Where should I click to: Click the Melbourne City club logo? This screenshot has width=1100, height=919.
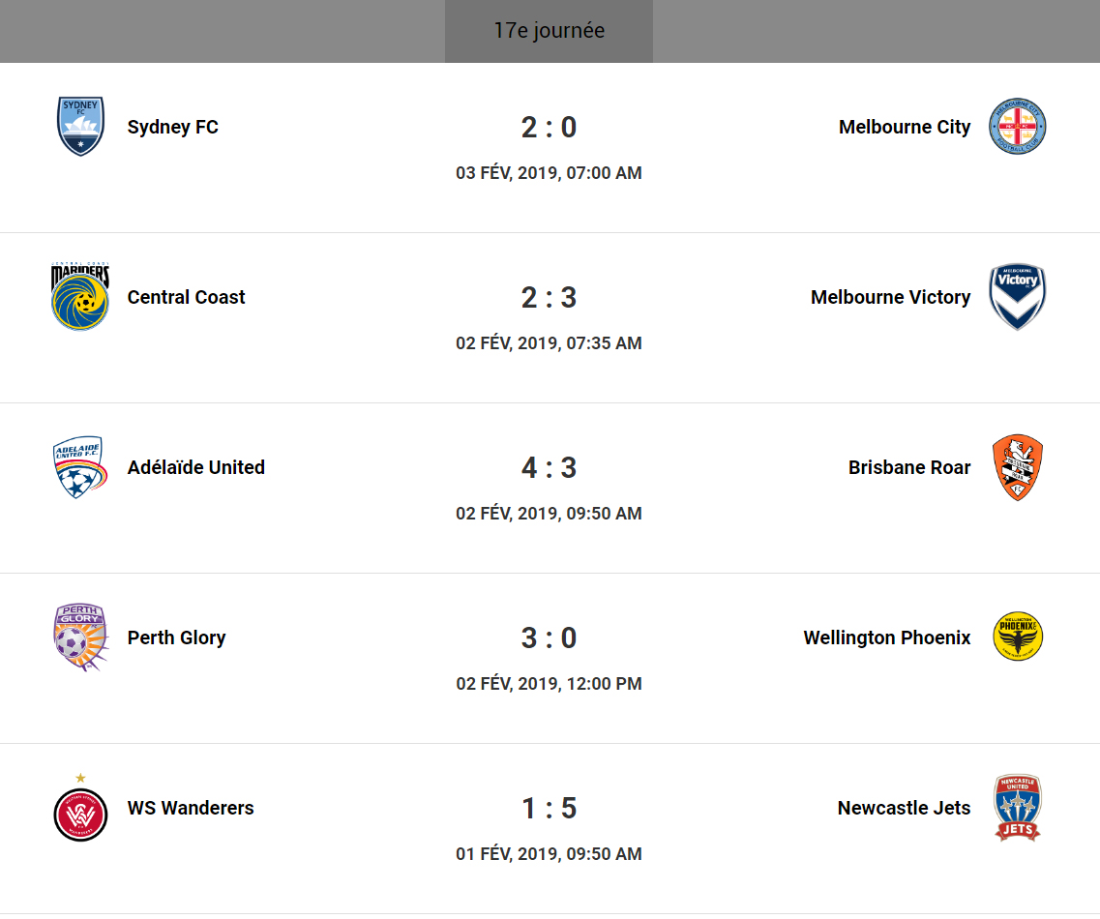click(1017, 127)
